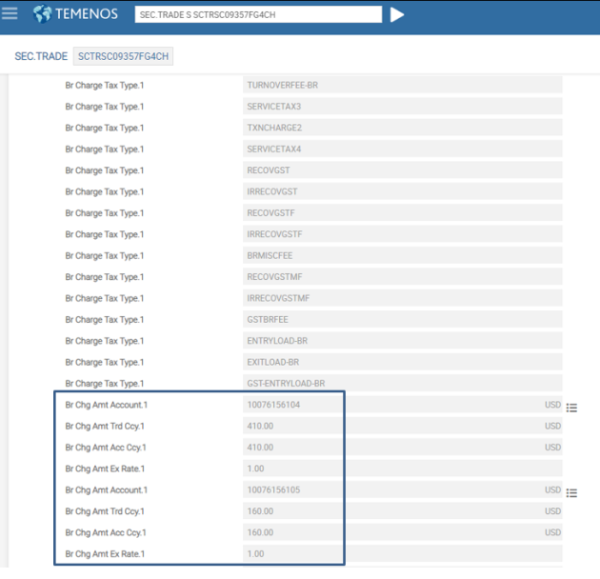Click the 1.00 exchange rate below 160.00
Viewport: 600px width, 579px height.
(255, 553)
